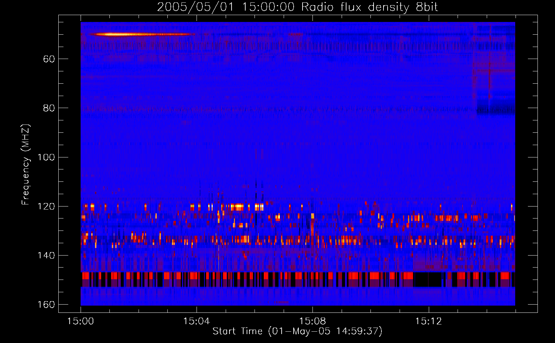
Task: Click the '15:08' time tick label
Action: (312, 321)
